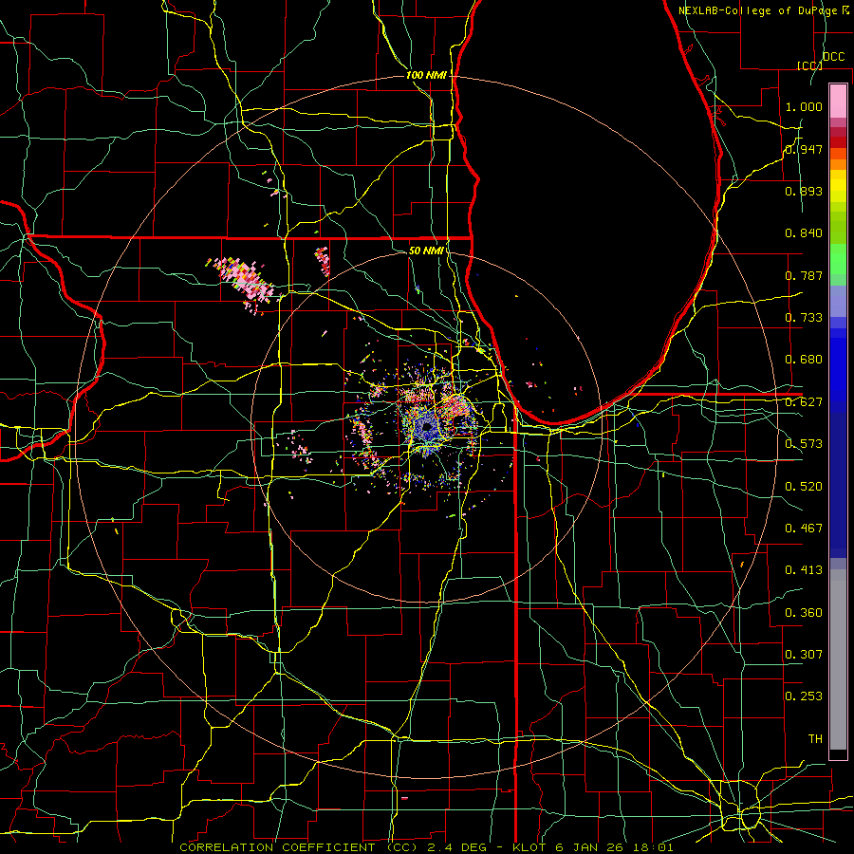Click the 0.680 scale value
This screenshot has width=854, height=854.
[804, 360]
